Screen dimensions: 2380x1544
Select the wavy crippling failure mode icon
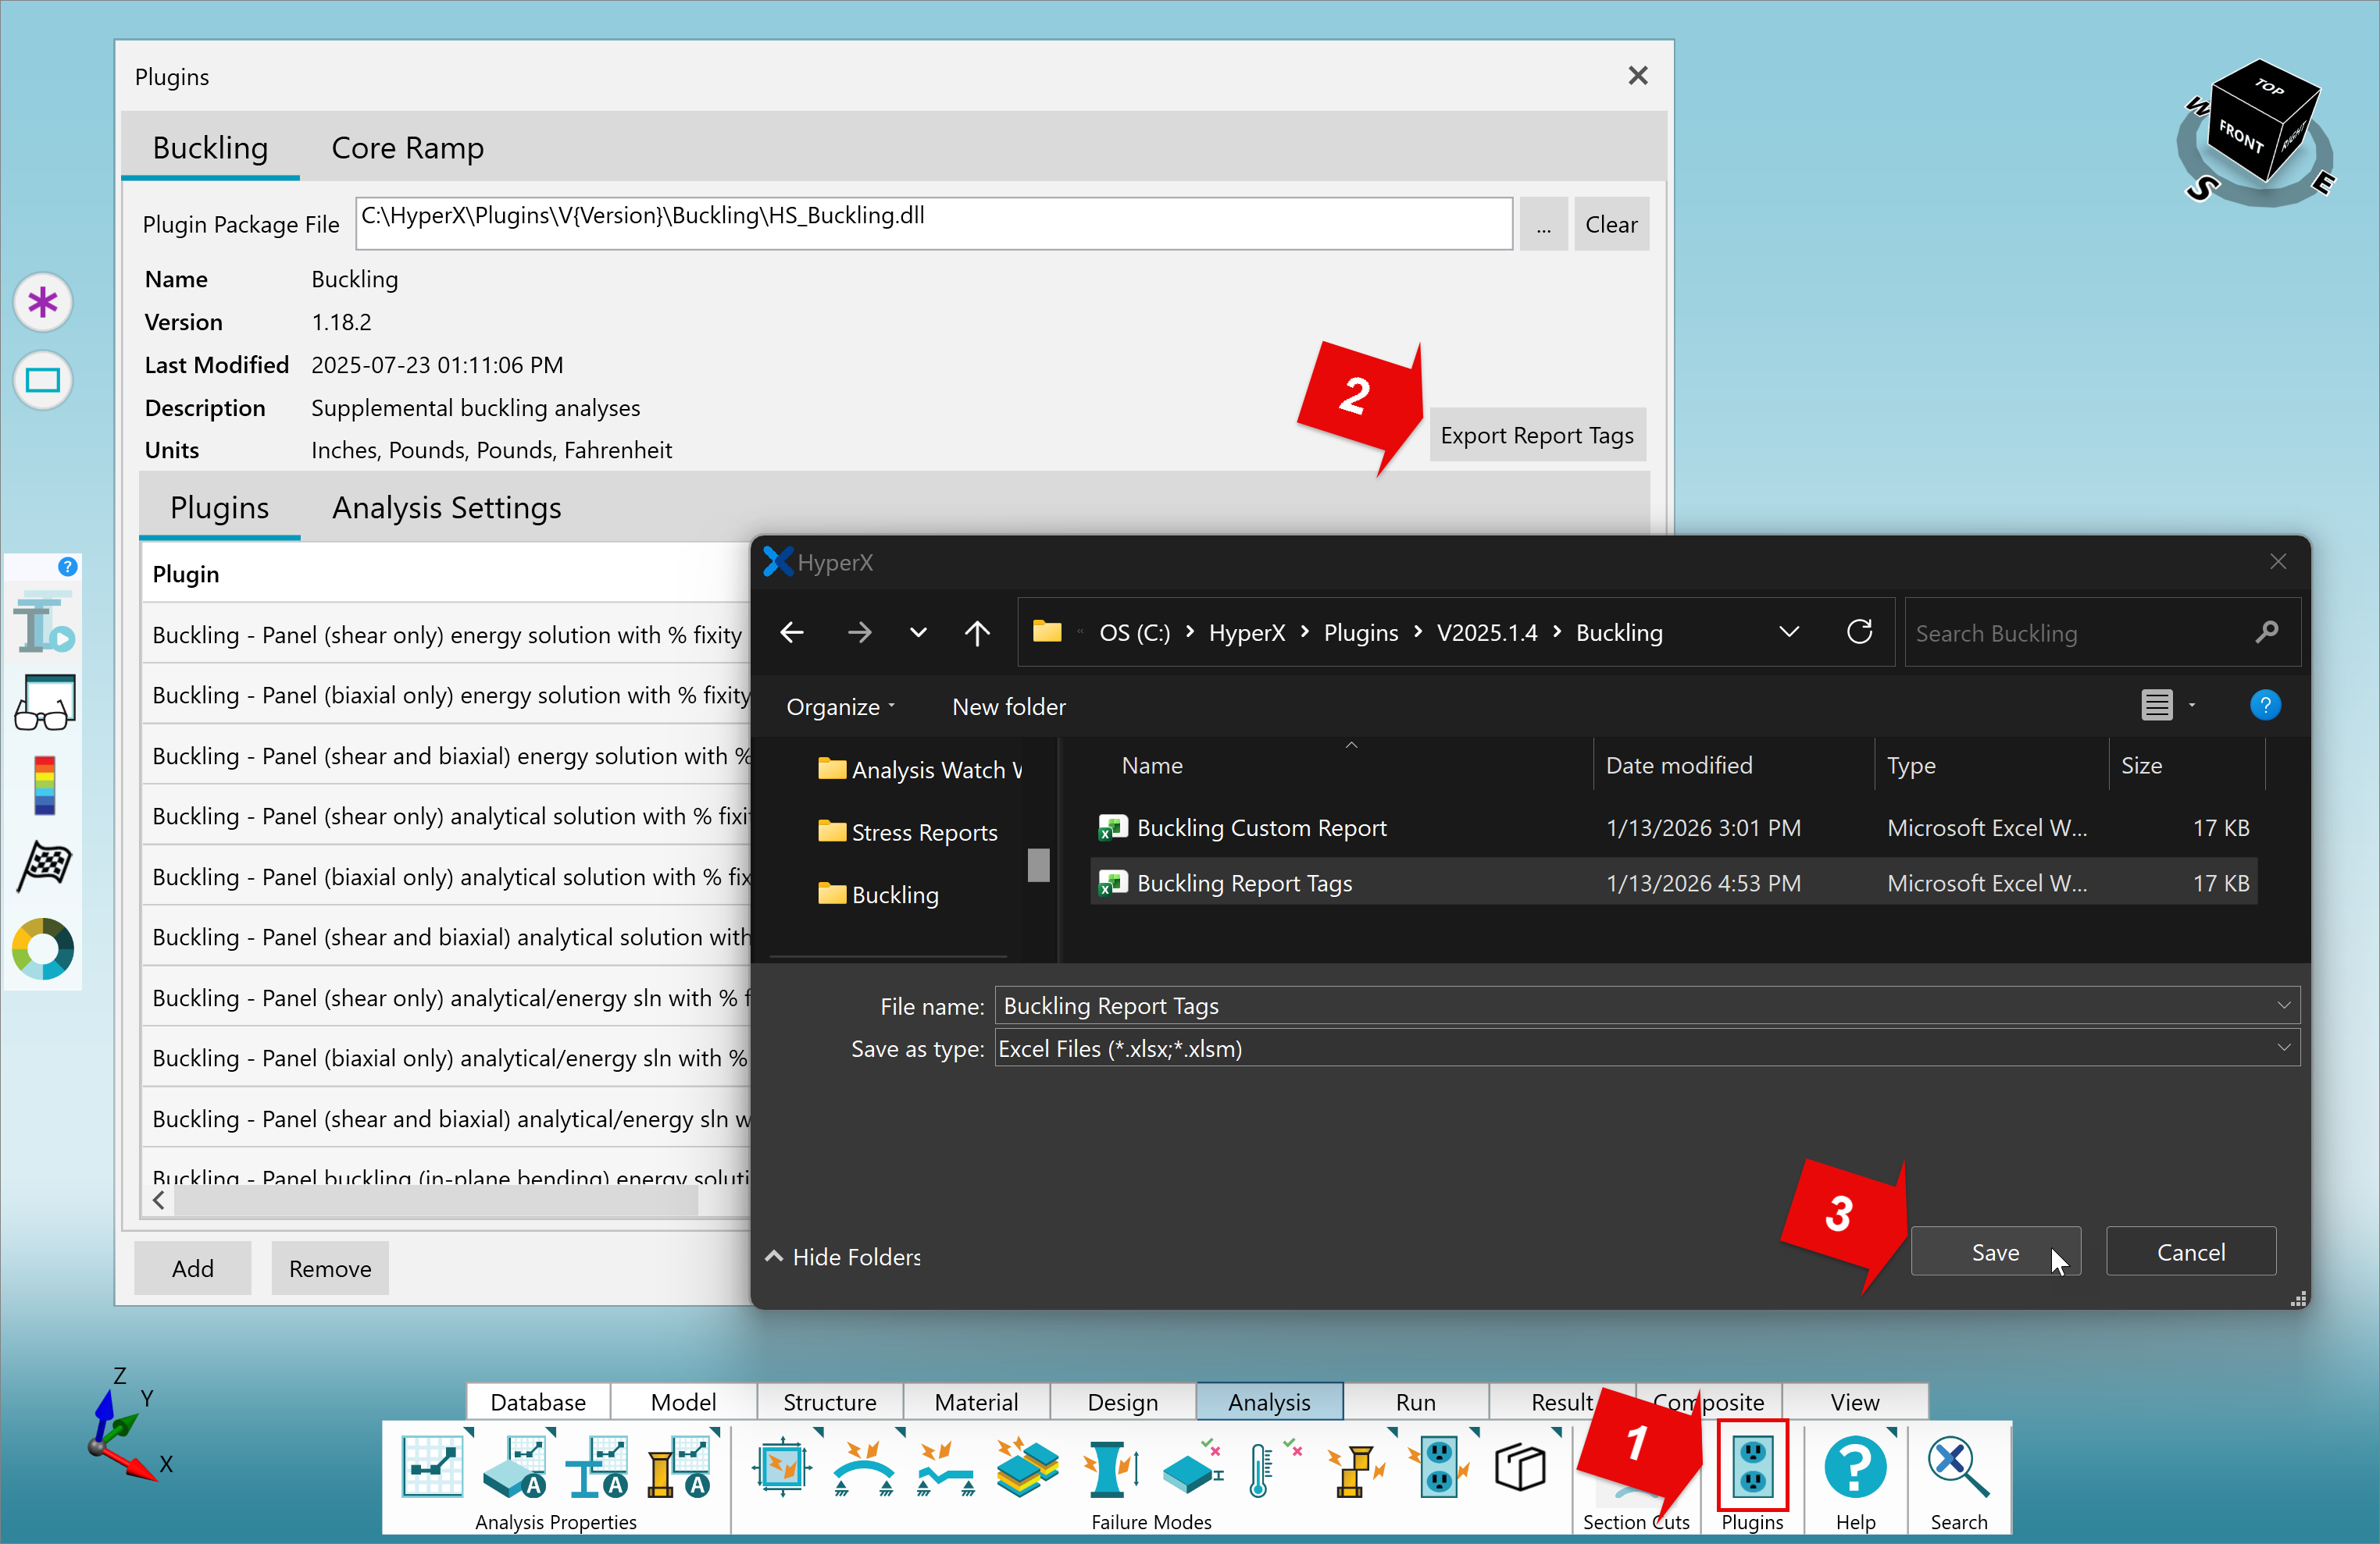coord(945,1467)
